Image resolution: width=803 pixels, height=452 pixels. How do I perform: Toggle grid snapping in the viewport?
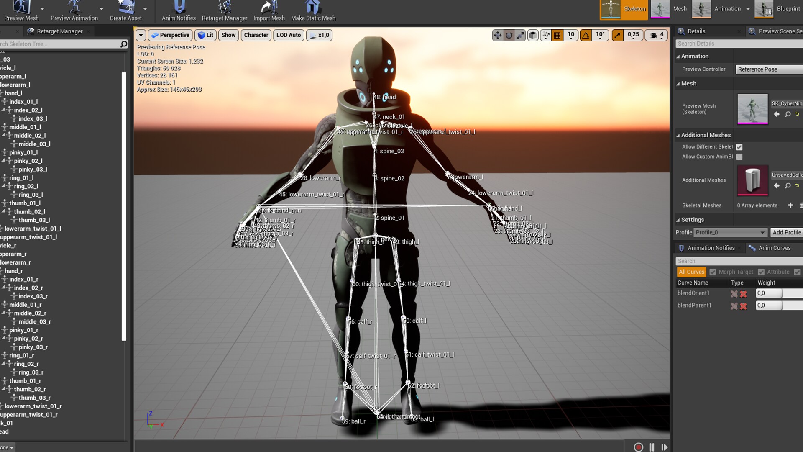[557, 35]
